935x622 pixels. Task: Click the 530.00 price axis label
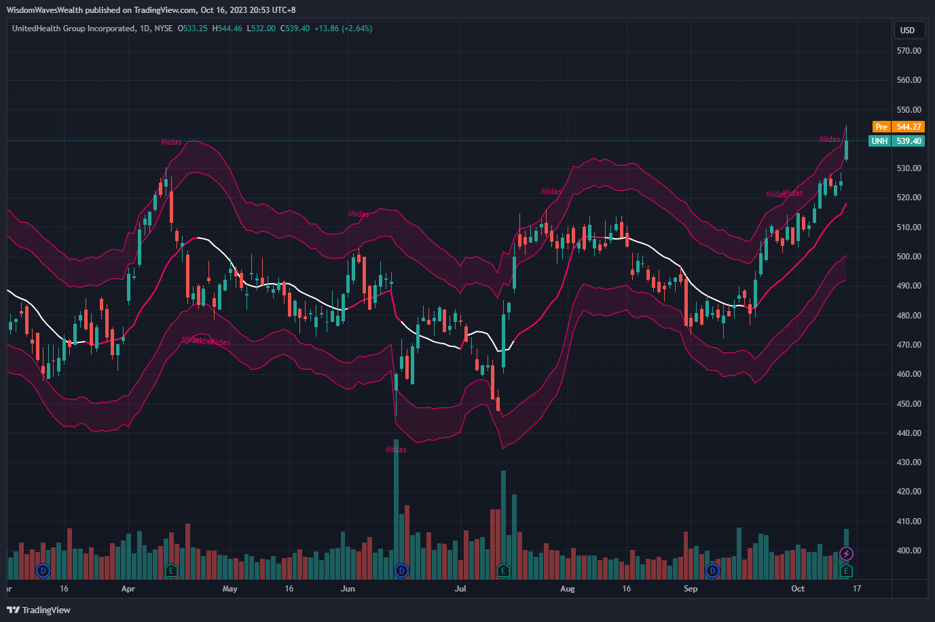click(909, 168)
